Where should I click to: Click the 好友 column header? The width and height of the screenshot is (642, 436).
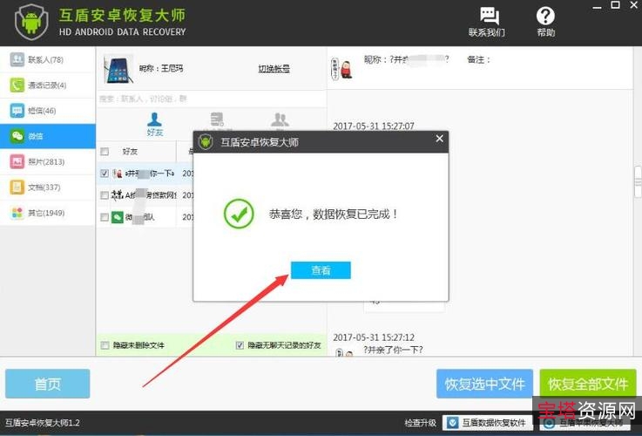[x=130, y=152]
